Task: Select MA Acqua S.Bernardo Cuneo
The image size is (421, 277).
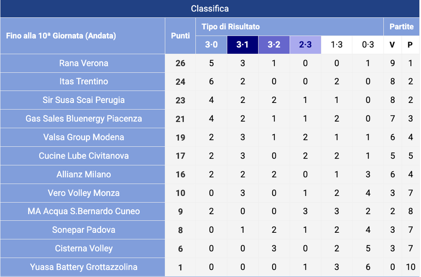Action: [x=84, y=211]
